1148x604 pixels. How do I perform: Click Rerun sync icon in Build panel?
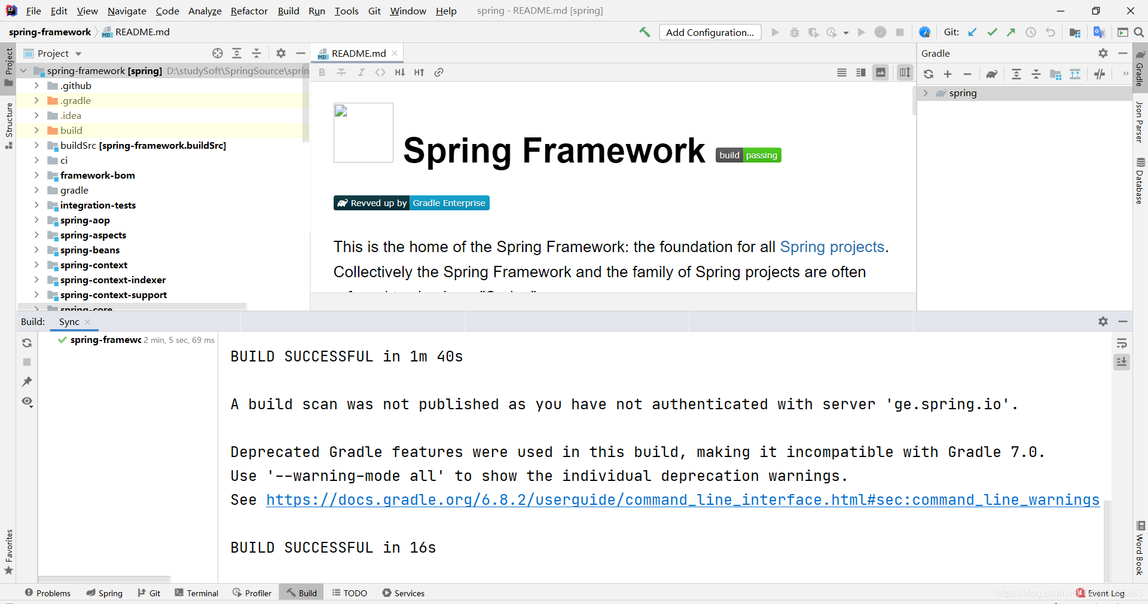tap(27, 343)
